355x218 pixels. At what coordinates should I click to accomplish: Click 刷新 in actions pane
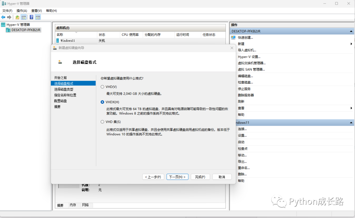click(241, 101)
